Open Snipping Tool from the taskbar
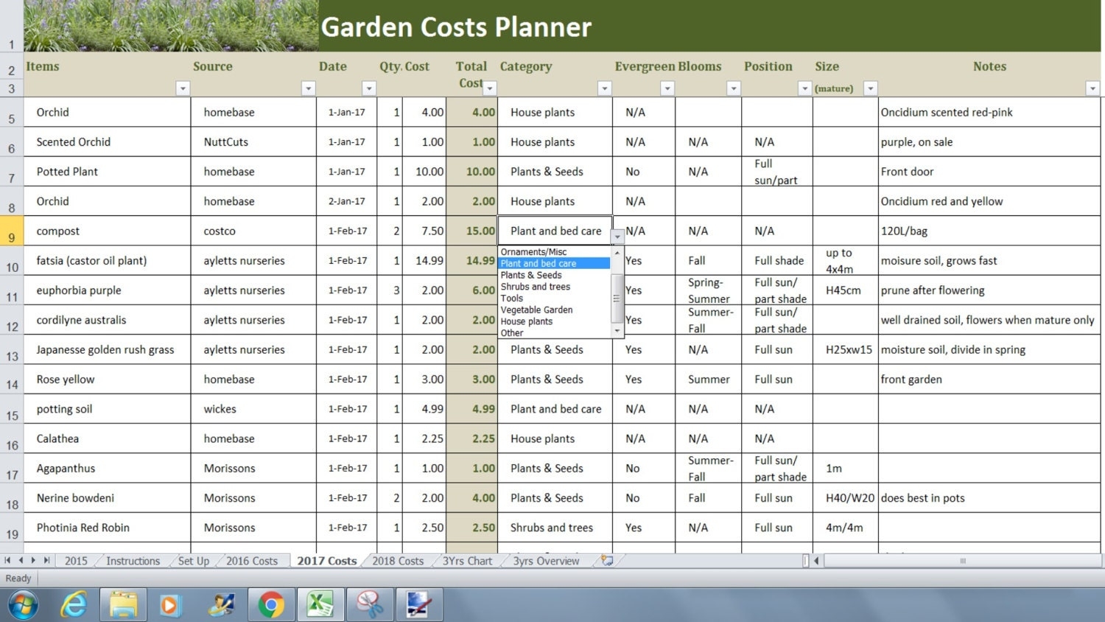The width and height of the screenshot is (1105, 622). [x=370, y=605]
